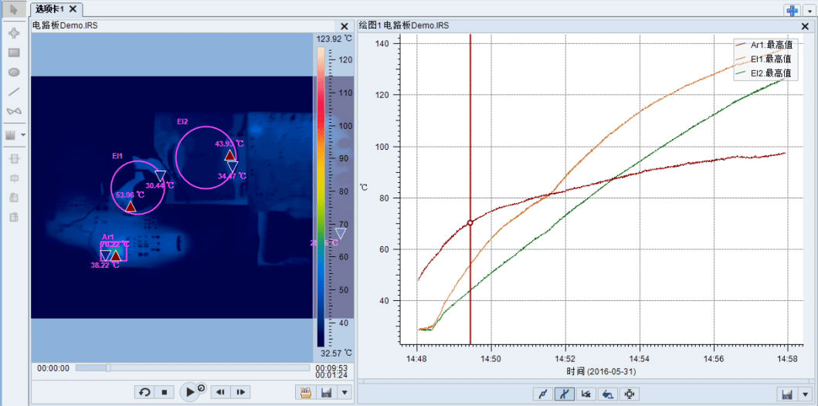Save the plot with disk icon
The width and height of the screenshot is (818, 406).
pos(788,394)
